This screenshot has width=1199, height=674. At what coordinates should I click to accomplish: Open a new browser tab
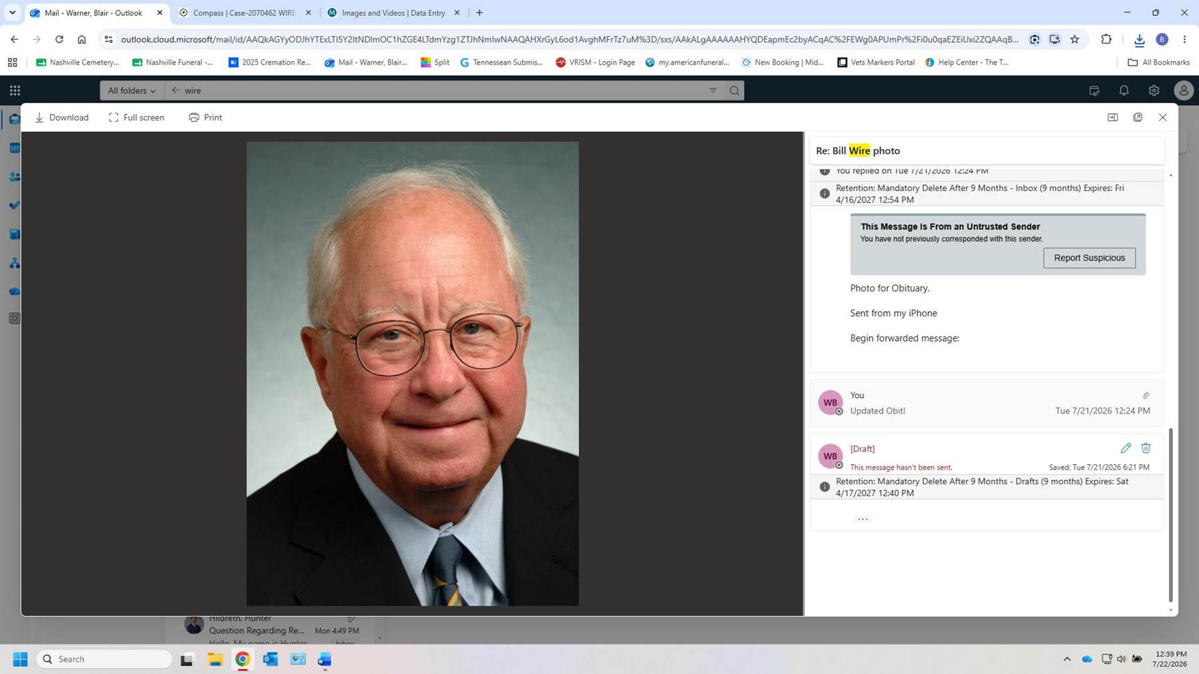[480, 13]
